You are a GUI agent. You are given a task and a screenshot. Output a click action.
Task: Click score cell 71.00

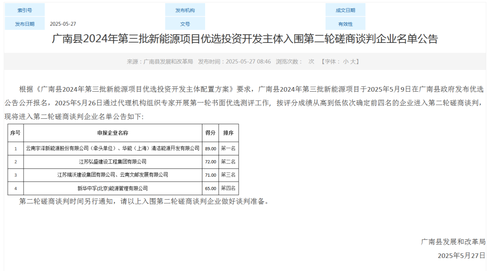(x=211, y=175)
